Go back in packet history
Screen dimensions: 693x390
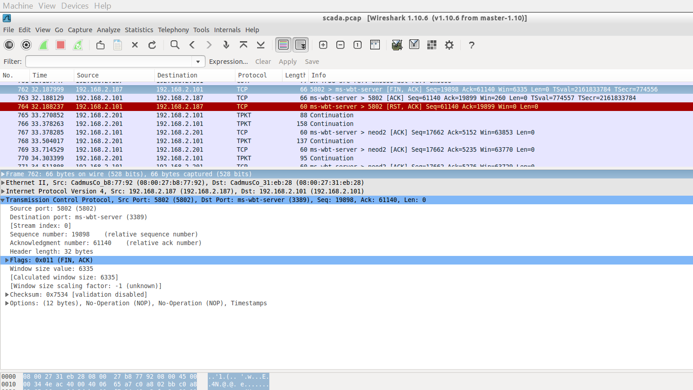[x=192, y=45]
